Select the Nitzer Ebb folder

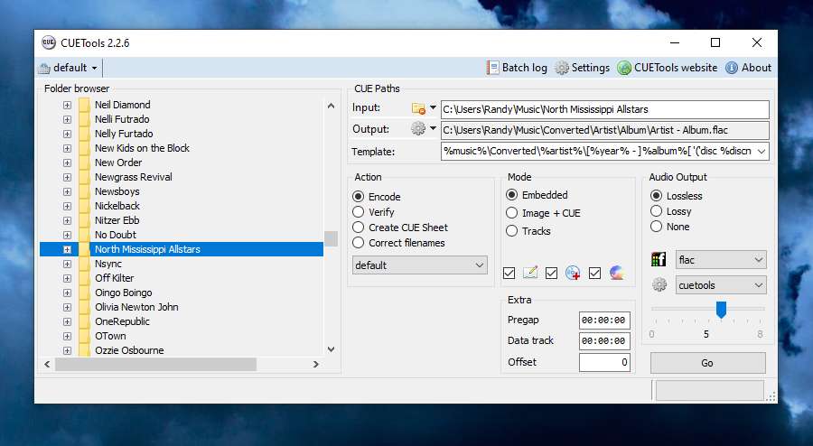[117, 220]
